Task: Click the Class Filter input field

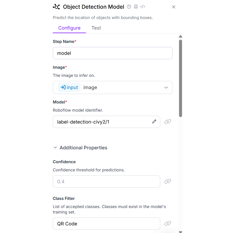Action: pyautogui.click(x=106, y=224)
